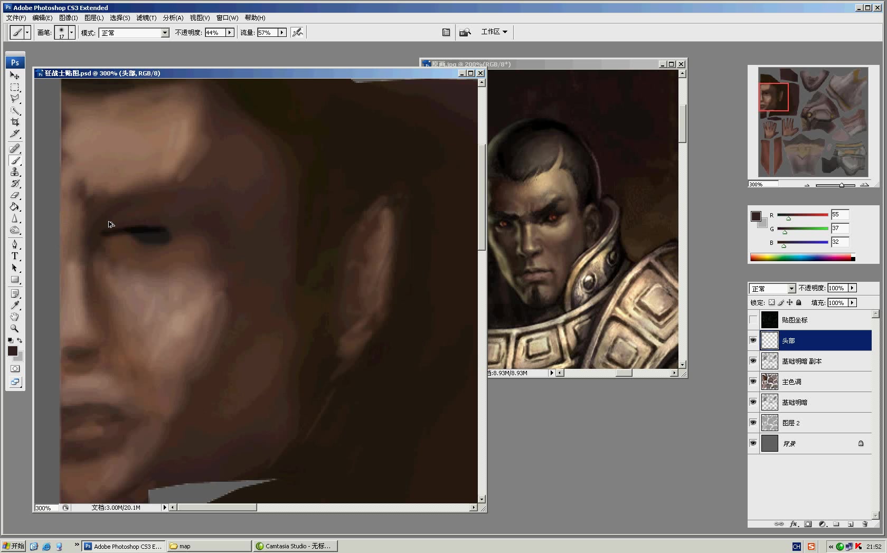Select the Slice tool

pyautogui.click(x=15, y=134)
